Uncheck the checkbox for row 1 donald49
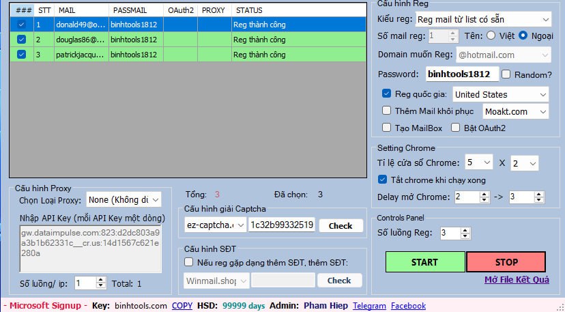The width and height of the screenshot is (565, 312). pyautogui.click(x=22, y=25)
